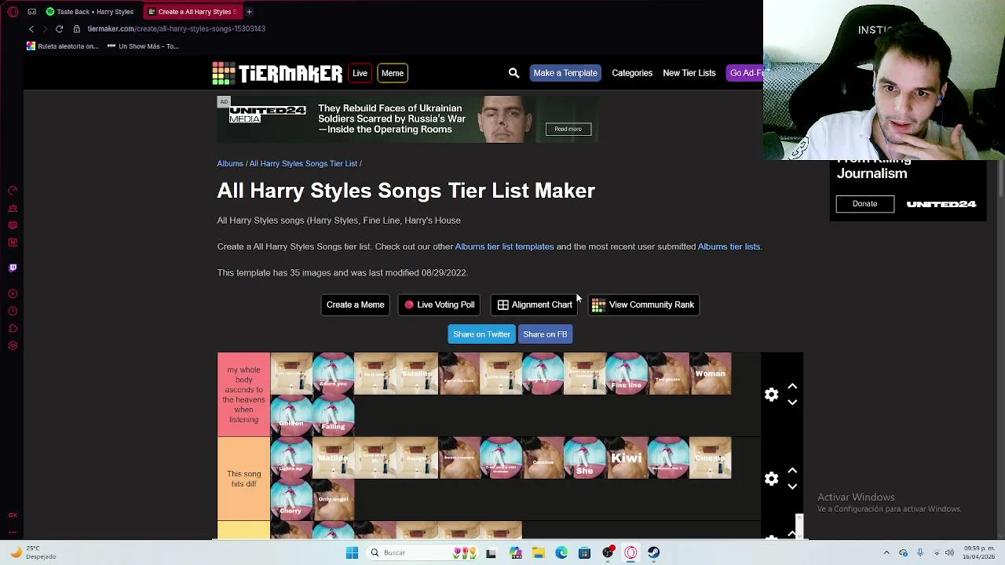The height and width of the screenshot is (565, 1005).
Task: Select the Woman song tile
Action: 711,374
